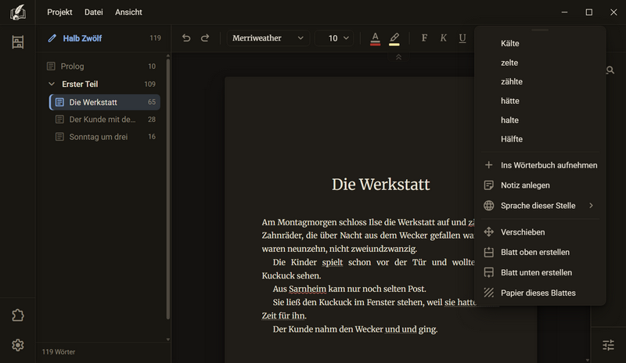This screenshot has width=626, height=363.
Task: Click the sidebar scroll down arrow
Action: (x=168, y=340)
